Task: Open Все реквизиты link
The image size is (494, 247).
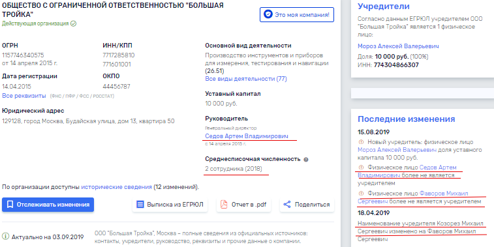Action: pos(24,96)
